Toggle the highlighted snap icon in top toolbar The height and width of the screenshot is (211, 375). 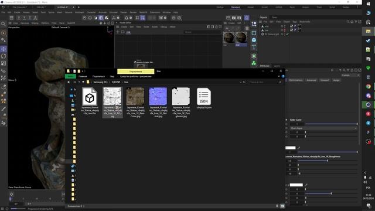pos(143,18)
